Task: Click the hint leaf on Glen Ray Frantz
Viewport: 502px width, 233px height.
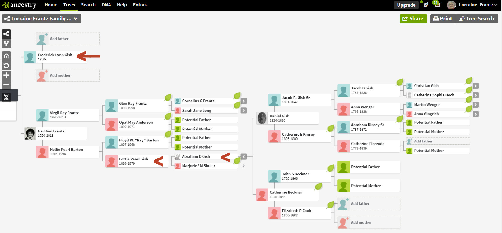Action: [168, 98]
